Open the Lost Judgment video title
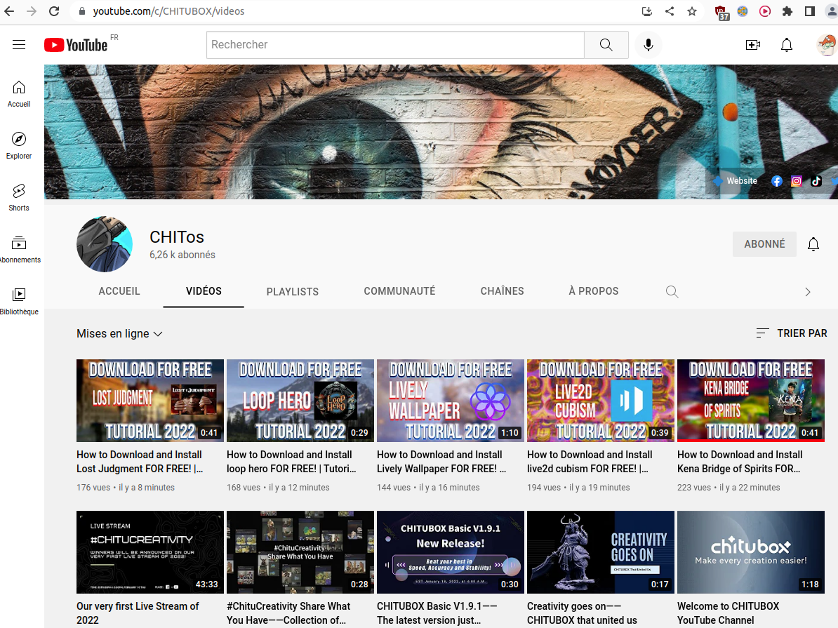 [x=140, y=461]
